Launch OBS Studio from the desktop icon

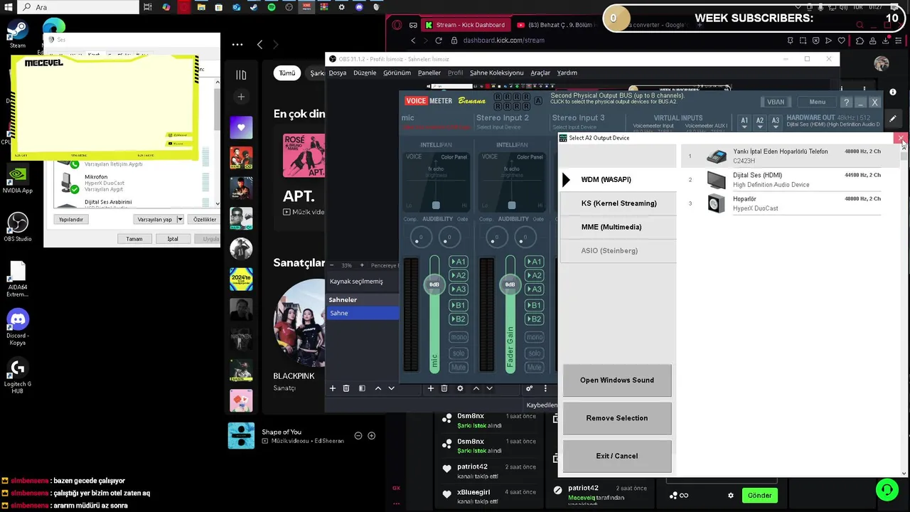[17, 228]
